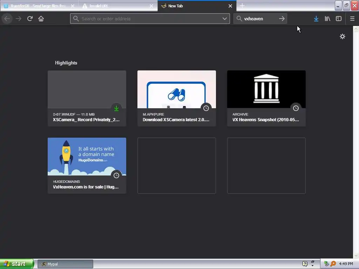
Task: Click history clock badge on APKPure card
Action: pos(206,108)
